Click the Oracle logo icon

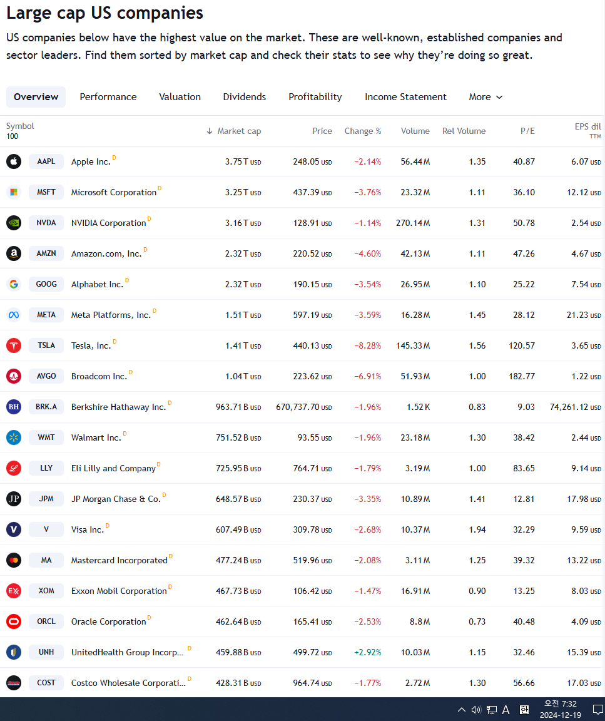tap(14, 621)
